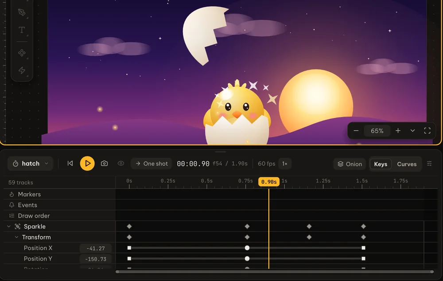Switch to the Keys tab
Screen dimensions: 443x281
[381, 164]
